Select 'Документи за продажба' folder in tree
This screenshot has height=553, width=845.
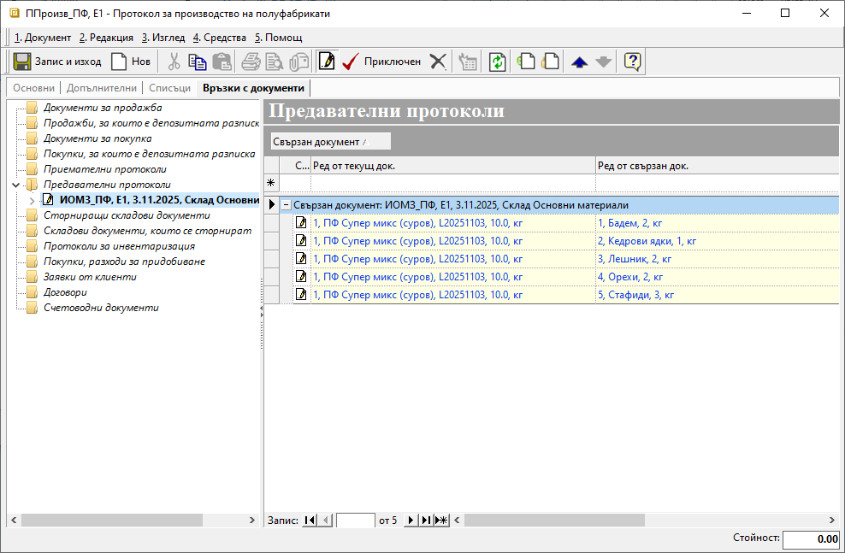pyautogui.click(x=103, y=108)
